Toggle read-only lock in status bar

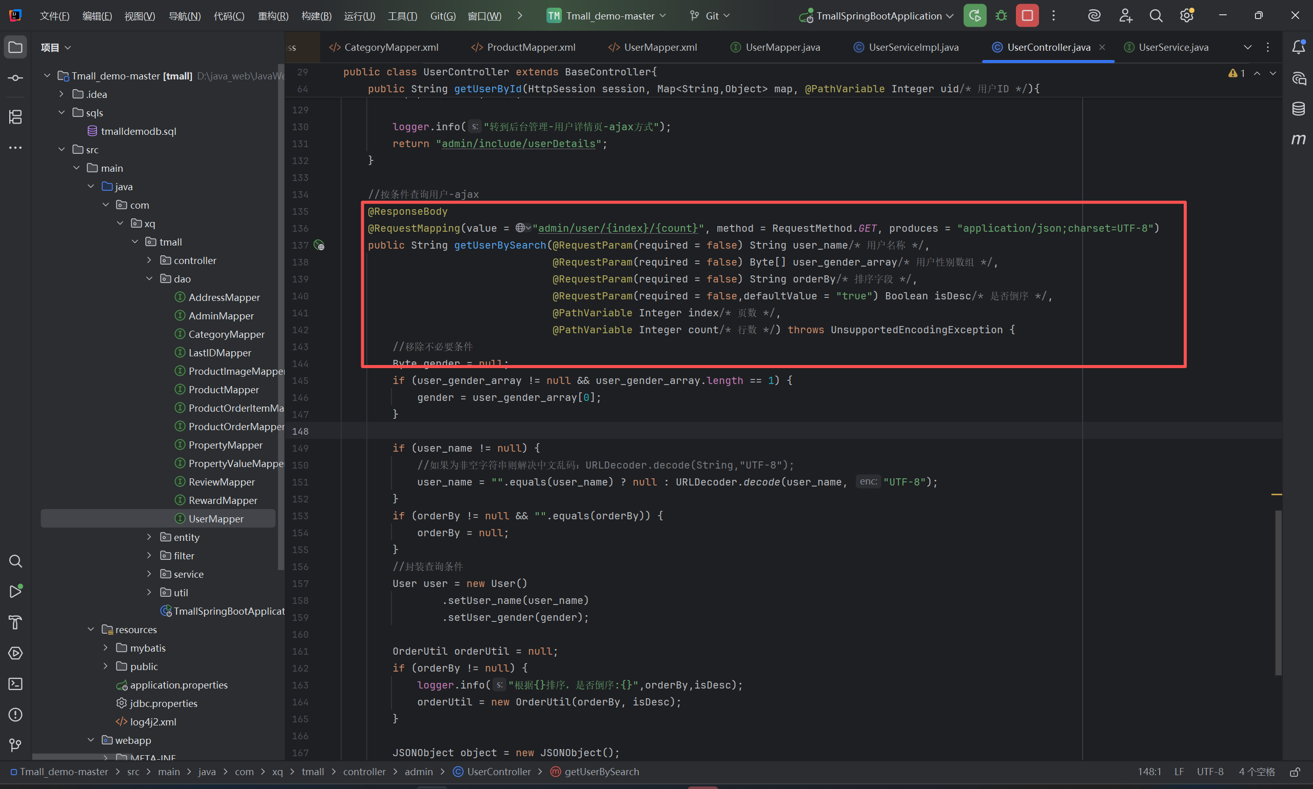point(1295,772)
